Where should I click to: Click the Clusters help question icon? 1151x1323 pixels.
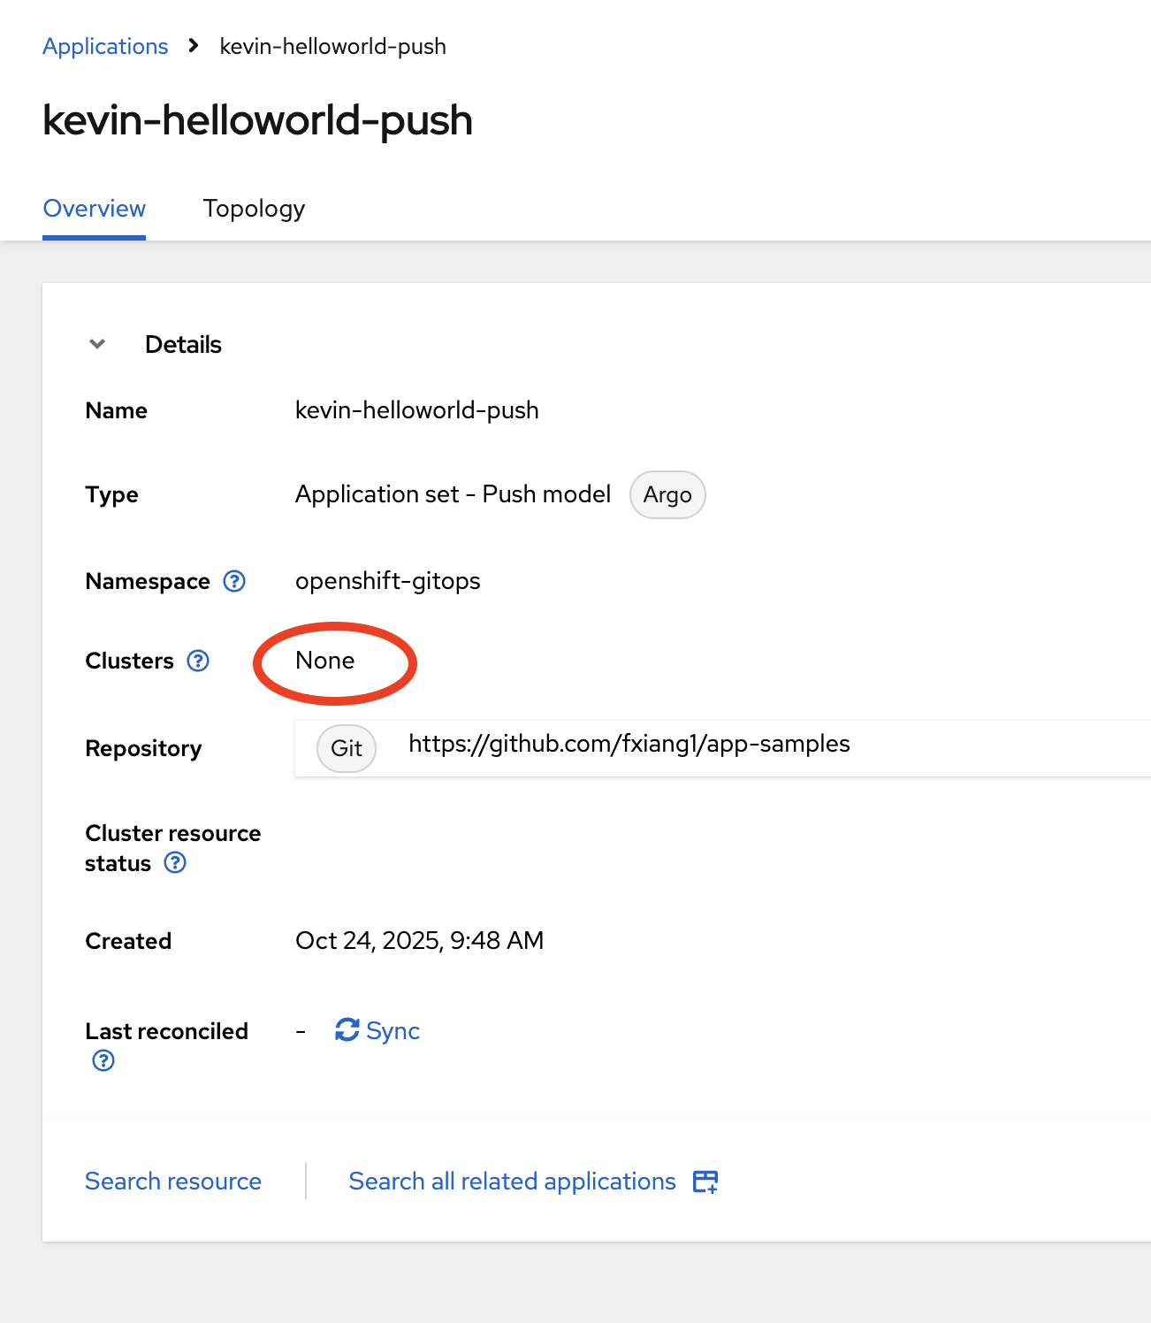198,661
